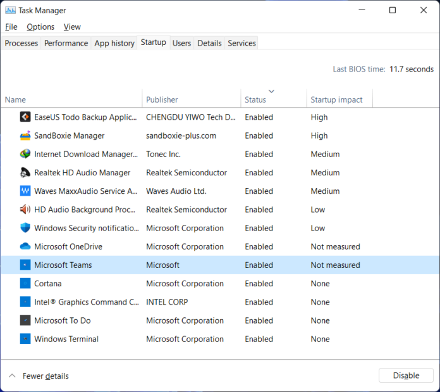Click None impact in Microsoft To Do row
This screenshot has height=392, width=440.
coord(320,320)
